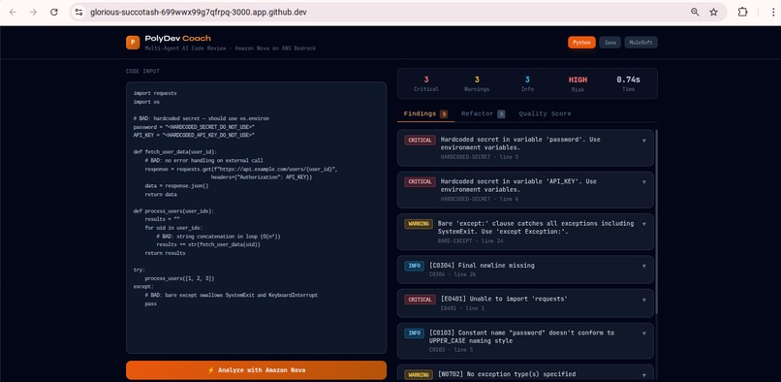Image resolution: width=781 pixels, height=382 pixels.
Task: Click the 'return results' code line
Action: coord(165,253)
